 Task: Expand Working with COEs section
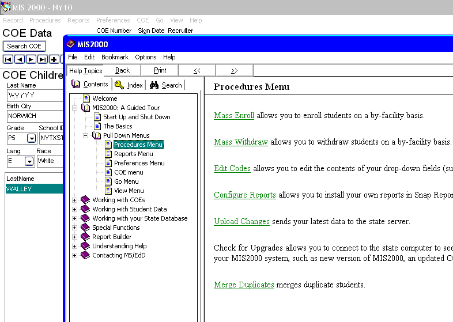(x=74, y=200)
